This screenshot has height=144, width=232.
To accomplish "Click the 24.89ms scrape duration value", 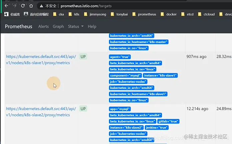I will (x=224, y=109).
